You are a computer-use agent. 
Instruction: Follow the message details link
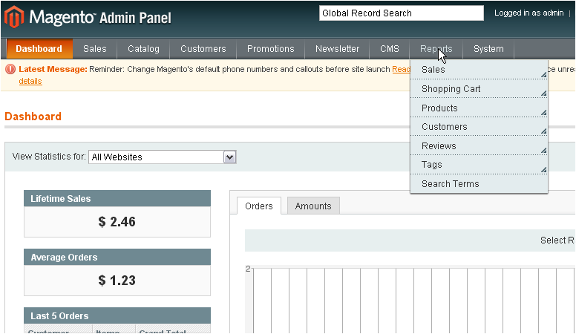pyautogui.click(x=30, y=81)
